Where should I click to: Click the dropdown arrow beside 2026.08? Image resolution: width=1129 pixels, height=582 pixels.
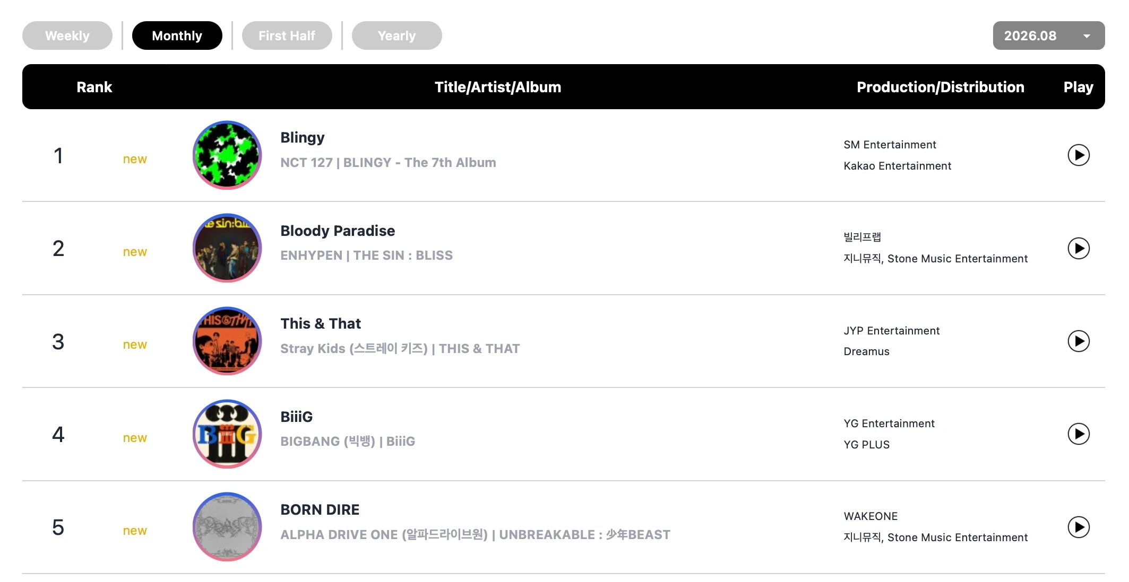click(1087, 36)
